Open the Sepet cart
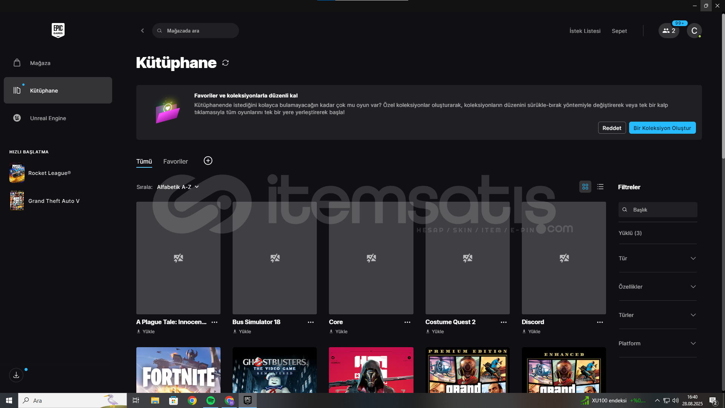725x408 pixels. 619,31
